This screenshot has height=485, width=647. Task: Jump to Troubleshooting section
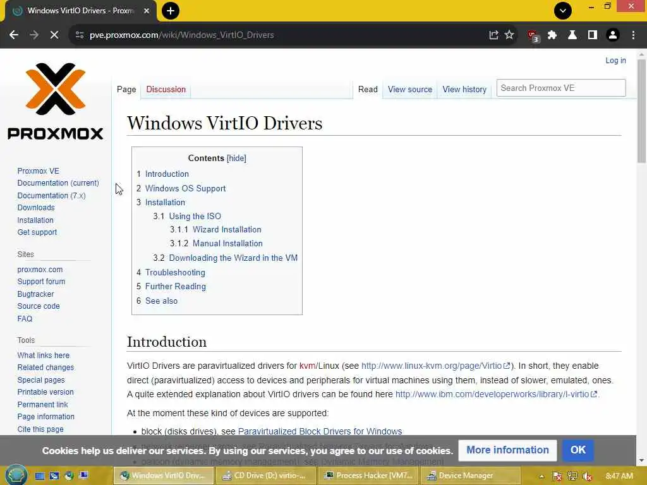pyautogui.click(x=175, y=273)
